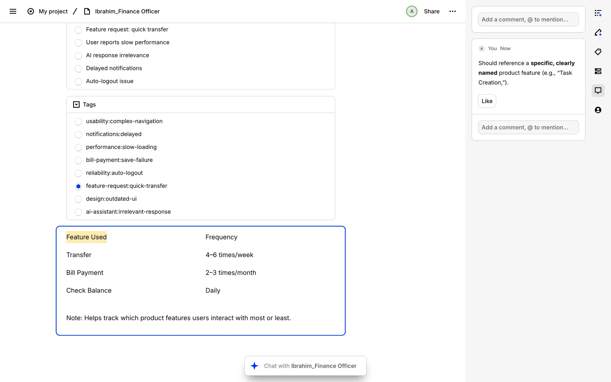611x382 pixels.
Task: Click the Ibrahim_Finance Officer document title
Action: pos(127,11)
